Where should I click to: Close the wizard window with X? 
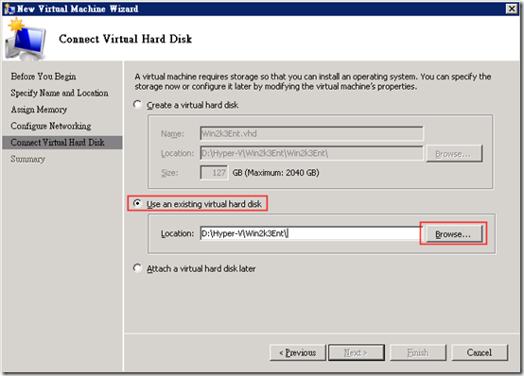tap(512, 9)
